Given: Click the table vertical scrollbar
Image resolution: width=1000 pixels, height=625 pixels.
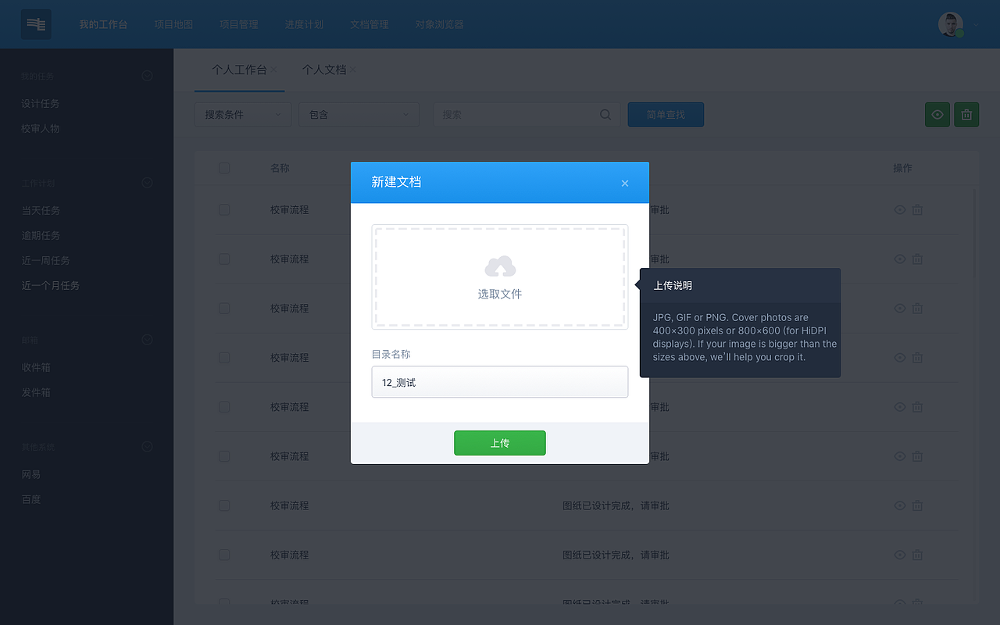Looking at the screenshot, I should click(x=976, y=234).
